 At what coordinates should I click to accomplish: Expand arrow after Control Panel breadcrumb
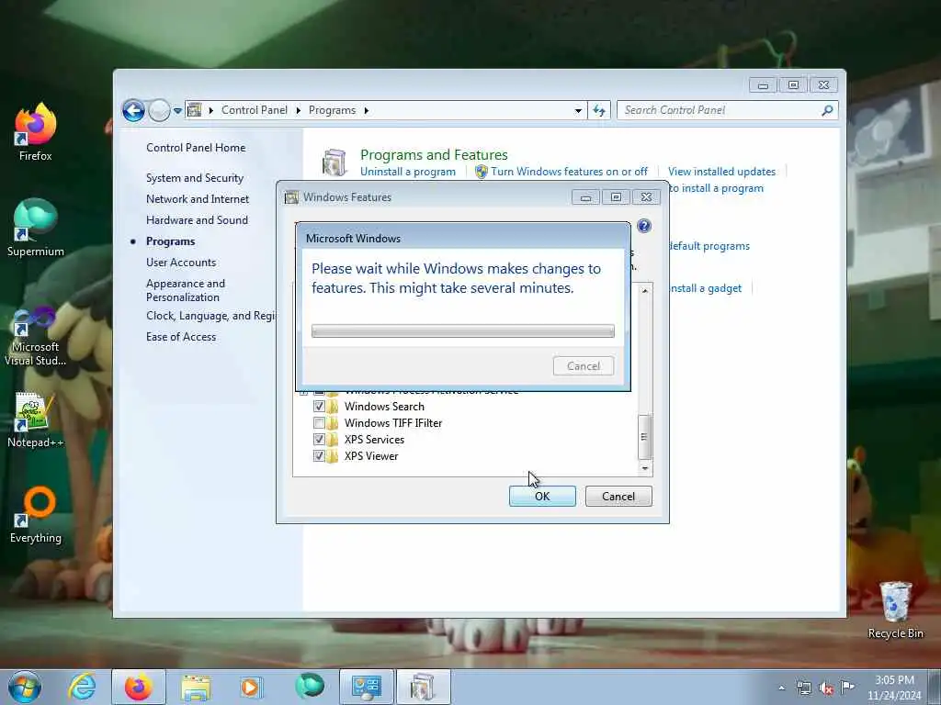299,110
